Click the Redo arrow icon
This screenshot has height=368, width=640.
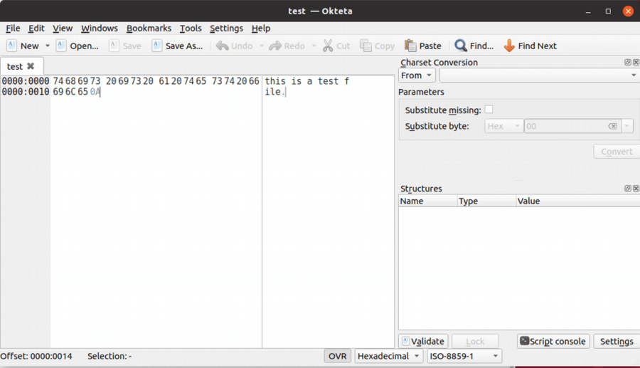pyautogui.click(x=275, y=46)
